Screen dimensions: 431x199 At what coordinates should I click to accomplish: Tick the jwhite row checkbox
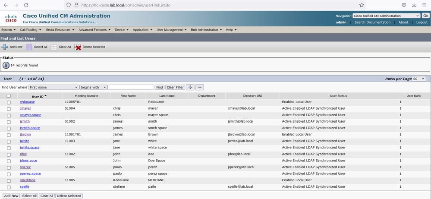pyautogui.click(x=9, y=142)
